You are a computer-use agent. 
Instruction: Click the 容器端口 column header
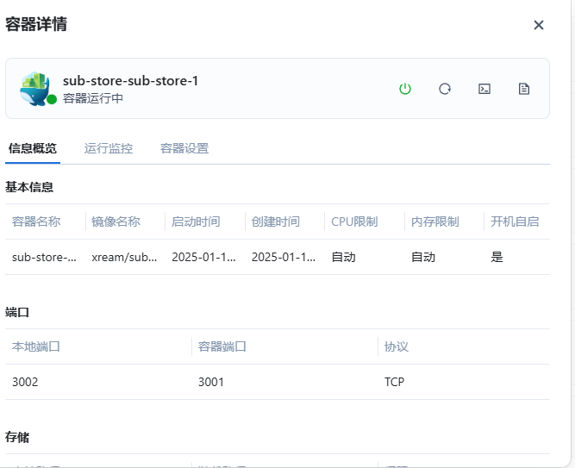tap(222, 346)
